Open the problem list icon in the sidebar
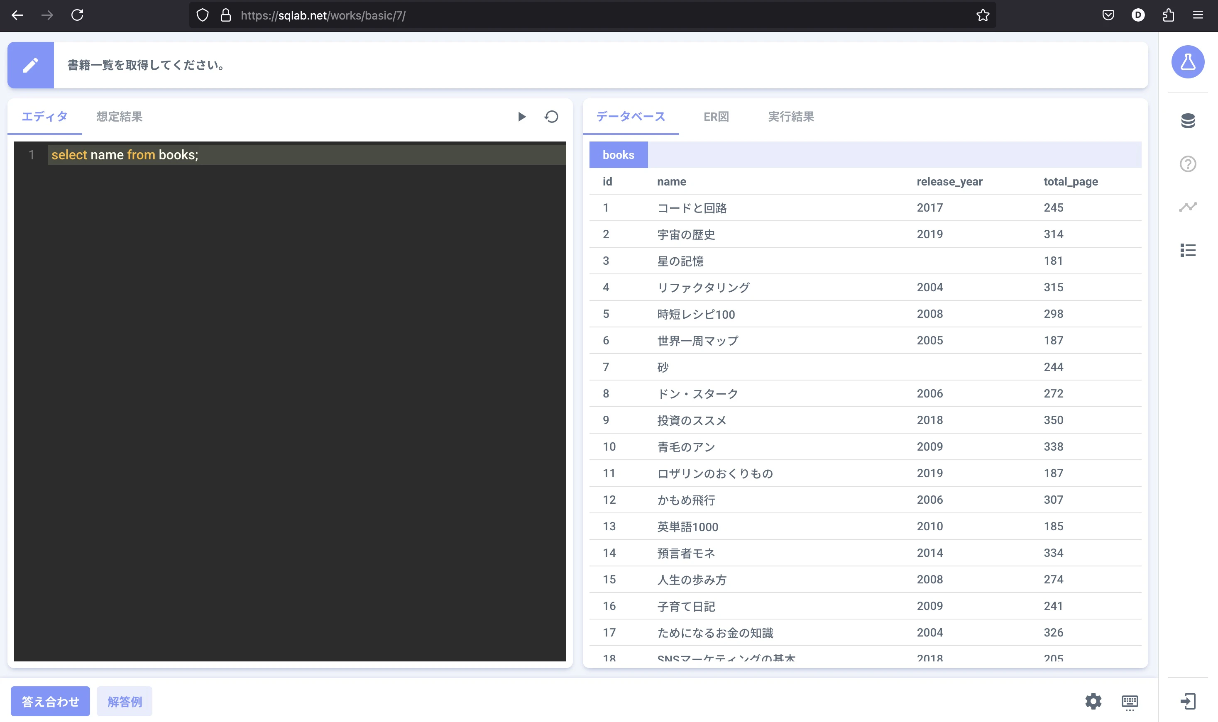The image size is (1218, 722). [x=1187, y=250]
